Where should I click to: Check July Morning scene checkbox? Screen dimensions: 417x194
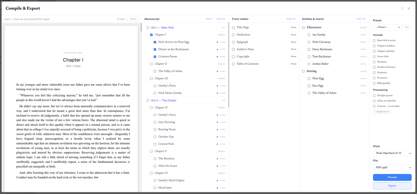[x=155, y=122]
